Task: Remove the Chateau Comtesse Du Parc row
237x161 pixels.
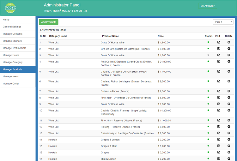Action: pos(229,71)
